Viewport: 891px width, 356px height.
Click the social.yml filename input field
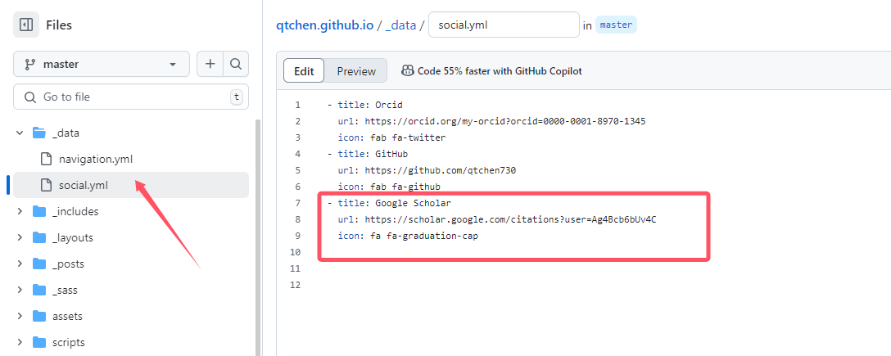click(504, 25)
